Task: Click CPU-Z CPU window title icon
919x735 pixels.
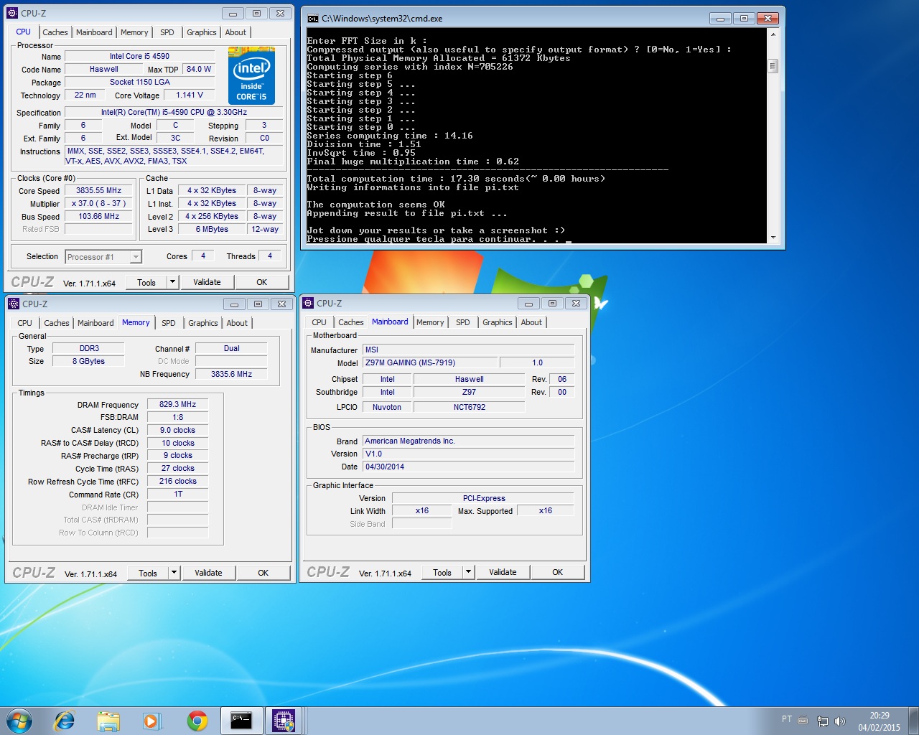Action: tap(12, 13)
